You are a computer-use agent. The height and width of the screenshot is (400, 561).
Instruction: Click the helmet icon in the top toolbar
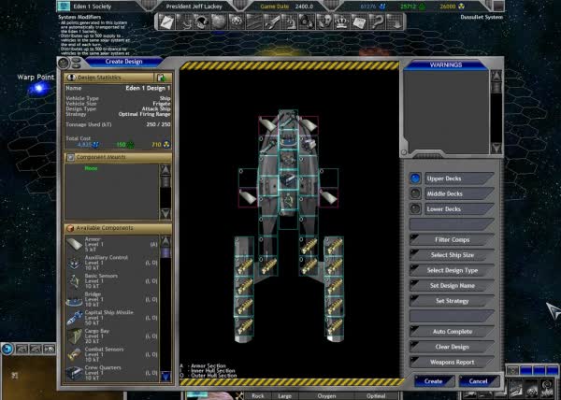[x=201, y=21]
